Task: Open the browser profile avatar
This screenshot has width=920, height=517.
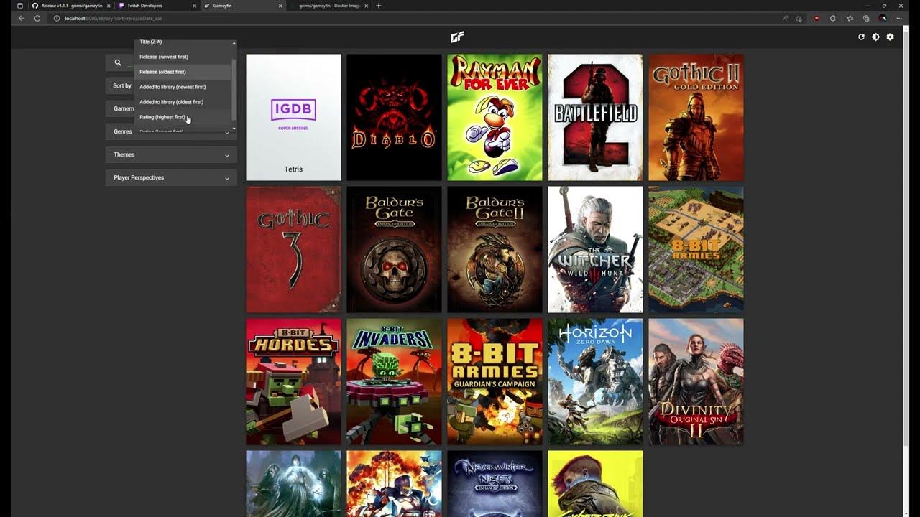Action: pyautogui.click(x=883, y=18)
